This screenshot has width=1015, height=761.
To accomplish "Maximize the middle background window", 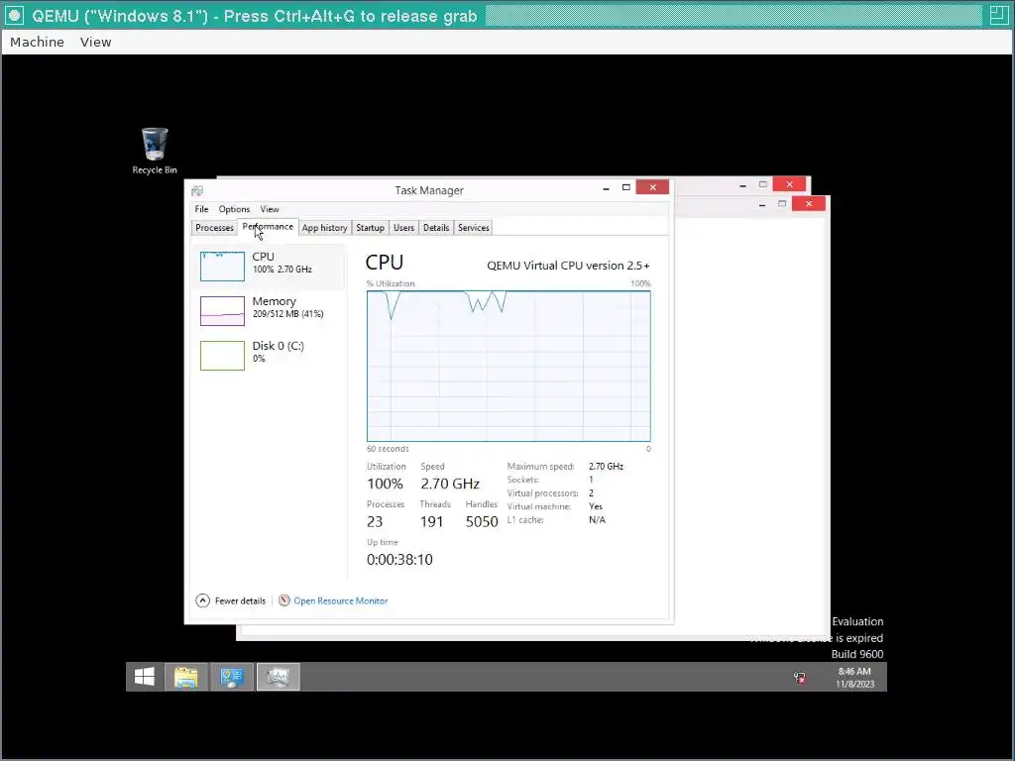I will tap(782, 204).
